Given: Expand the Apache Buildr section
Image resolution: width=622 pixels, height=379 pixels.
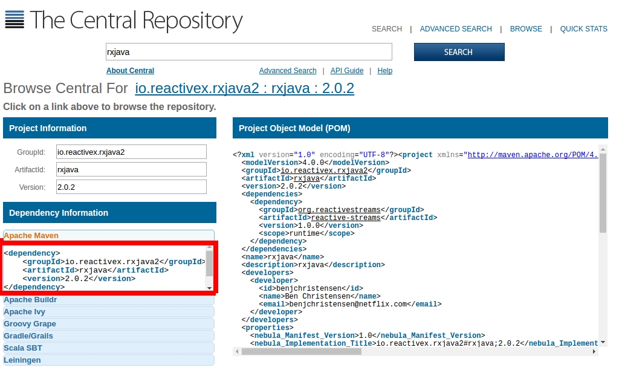Looking at the screenshot, I should (x=109, y=300).
